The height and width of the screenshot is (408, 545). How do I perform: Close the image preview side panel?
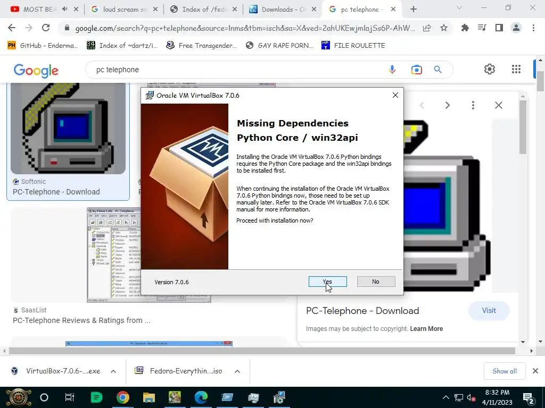click(x=498, y=105)
